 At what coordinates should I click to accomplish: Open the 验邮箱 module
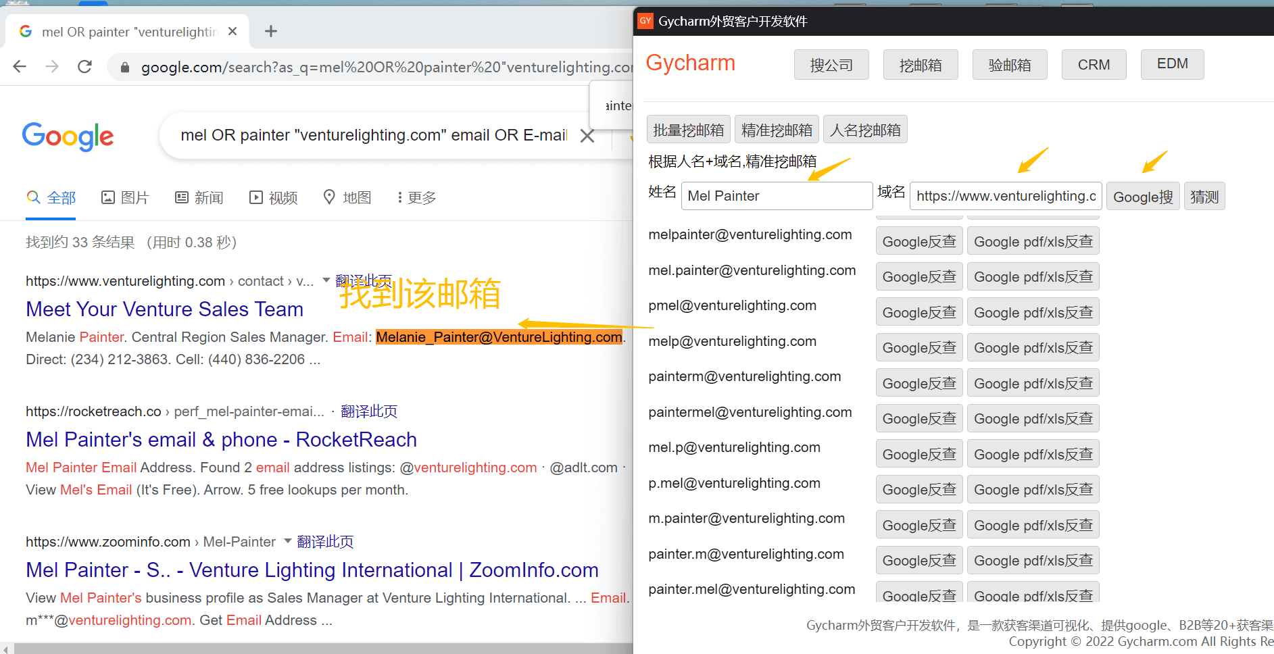[x=1010, y=65]
